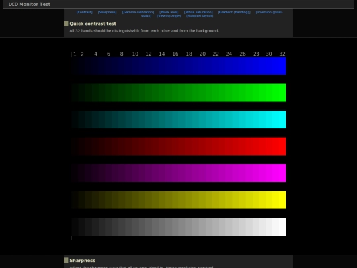Click the "All 32 bands should be distinguishable" sentence
Screen dimensions: 357x268
point(144,30)
